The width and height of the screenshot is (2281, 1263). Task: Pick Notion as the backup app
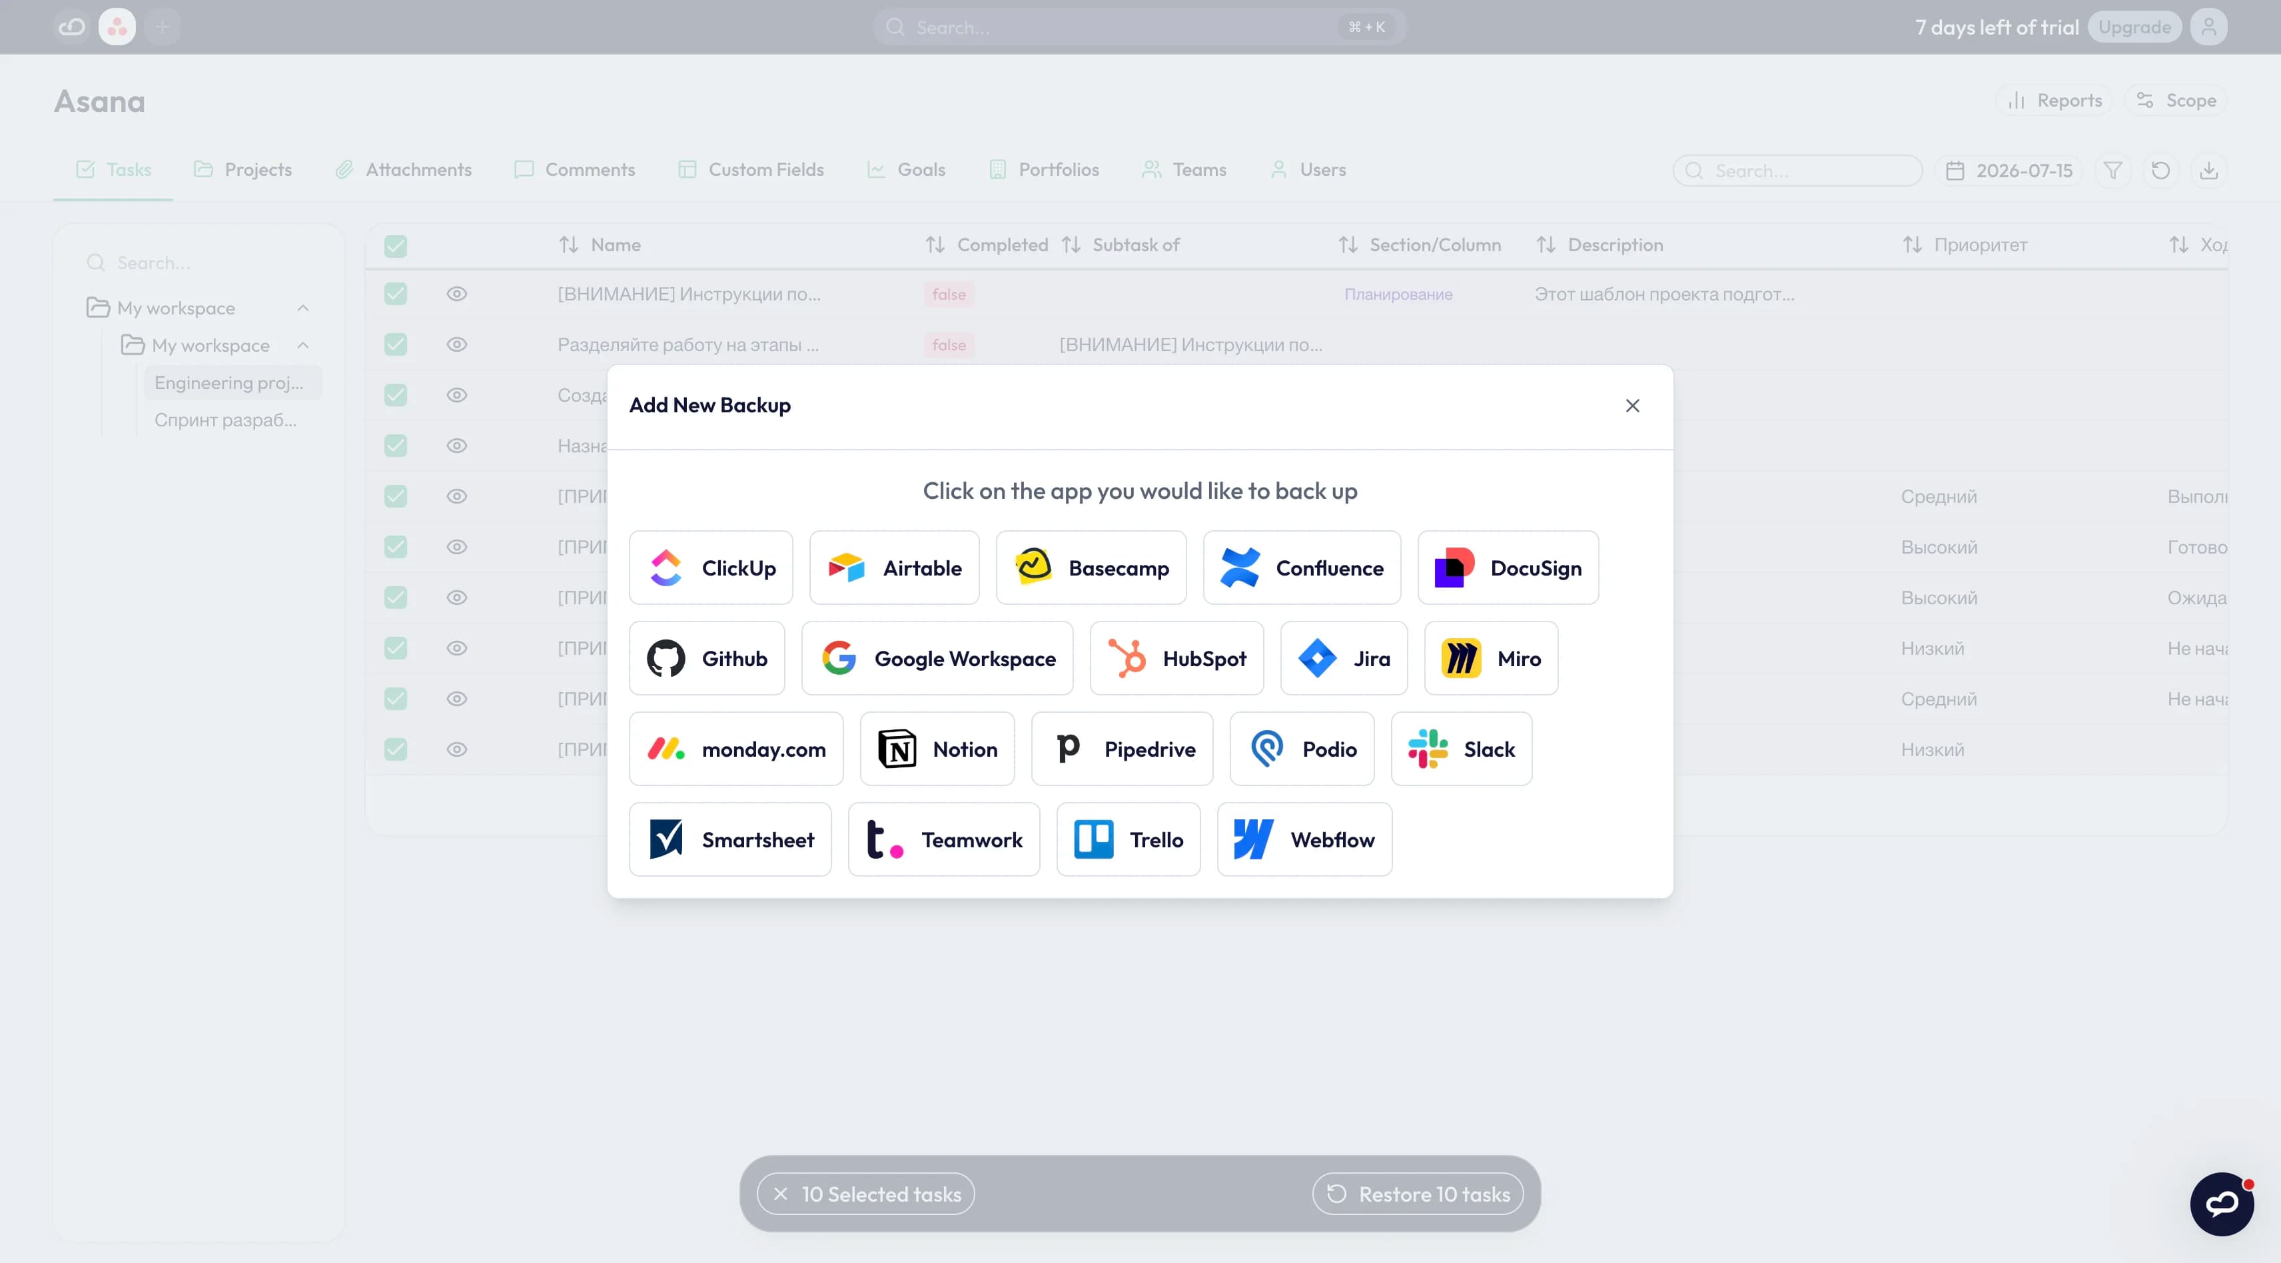coord(938,749)
